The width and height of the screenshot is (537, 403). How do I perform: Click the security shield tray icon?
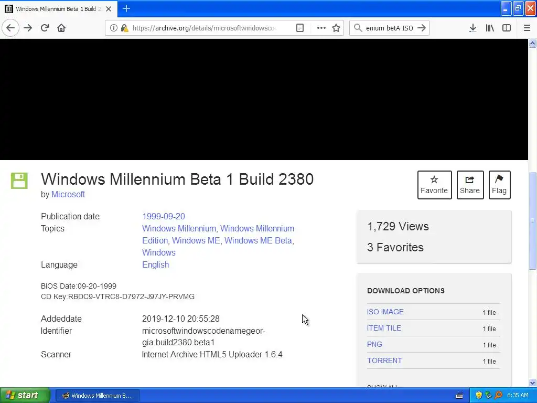coord(479,396)
